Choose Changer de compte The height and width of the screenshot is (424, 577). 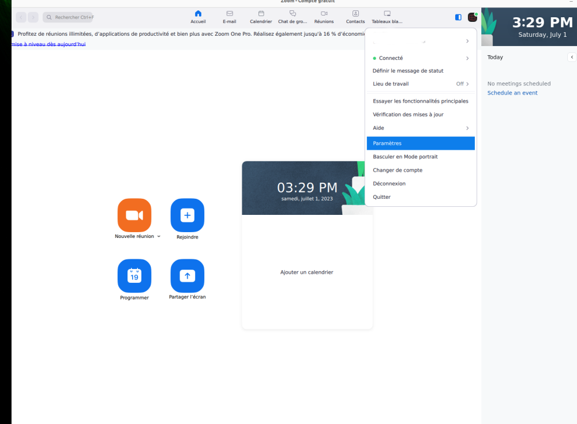click(x=421, y=170)
